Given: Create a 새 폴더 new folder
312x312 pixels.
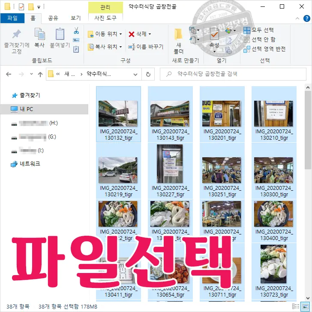Looking at the screenshot, I should [178, 41].
